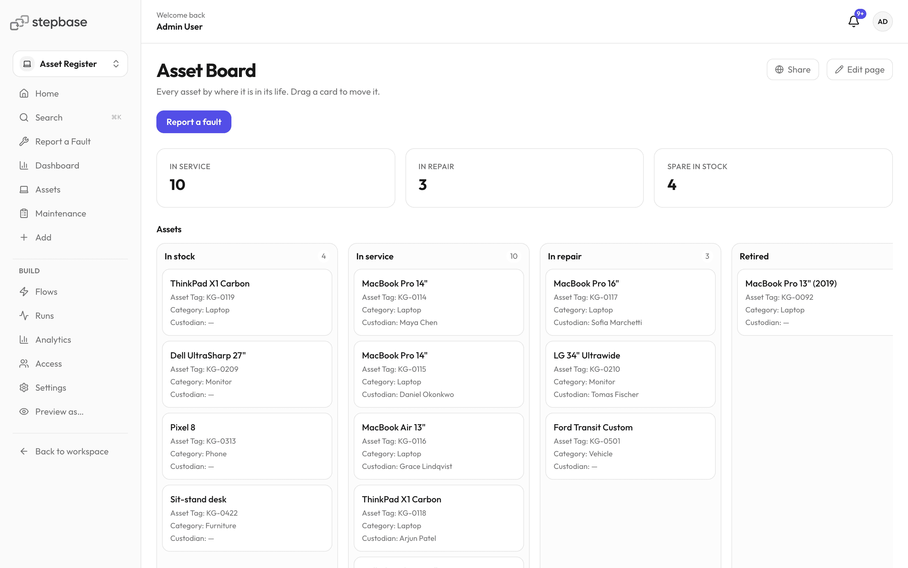
Task: Click the Settings gear icon
Action: tap(24, 388)
